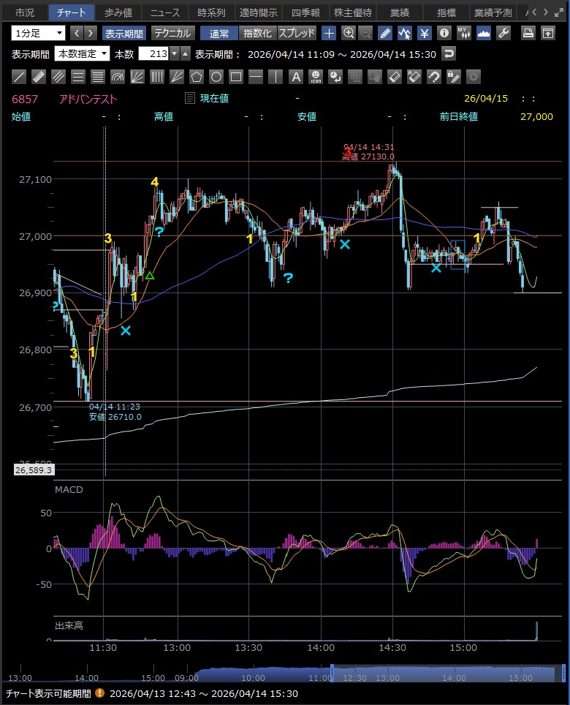Expand the 本数指定 period type dropdown
This screenshot has height=705, width=570.
pos(82,53)
